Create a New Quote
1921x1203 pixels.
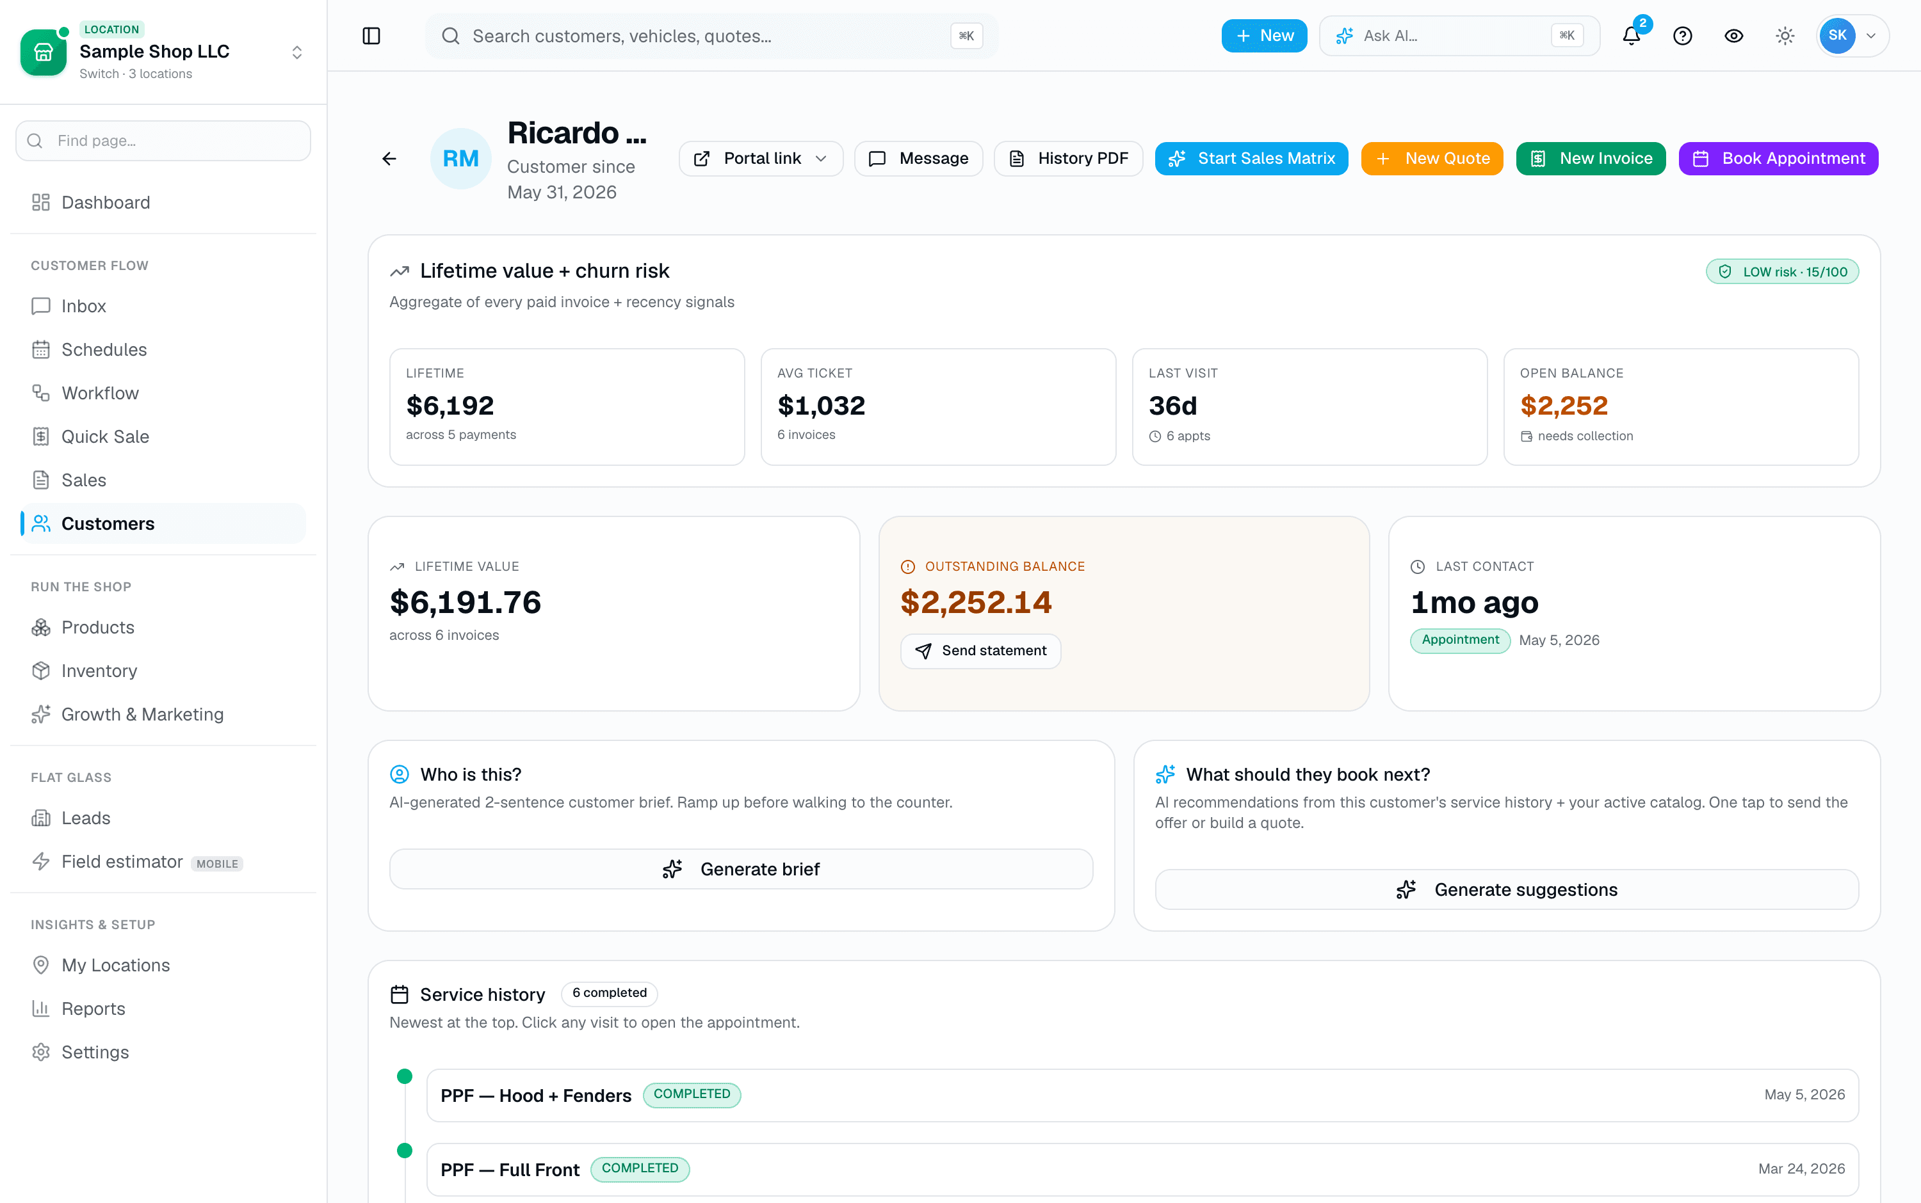tap(1432, 158)
